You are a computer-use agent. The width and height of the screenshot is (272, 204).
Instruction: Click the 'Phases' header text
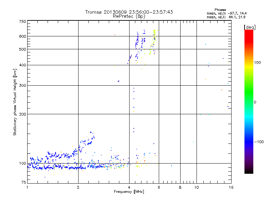(x=220, y=10)
